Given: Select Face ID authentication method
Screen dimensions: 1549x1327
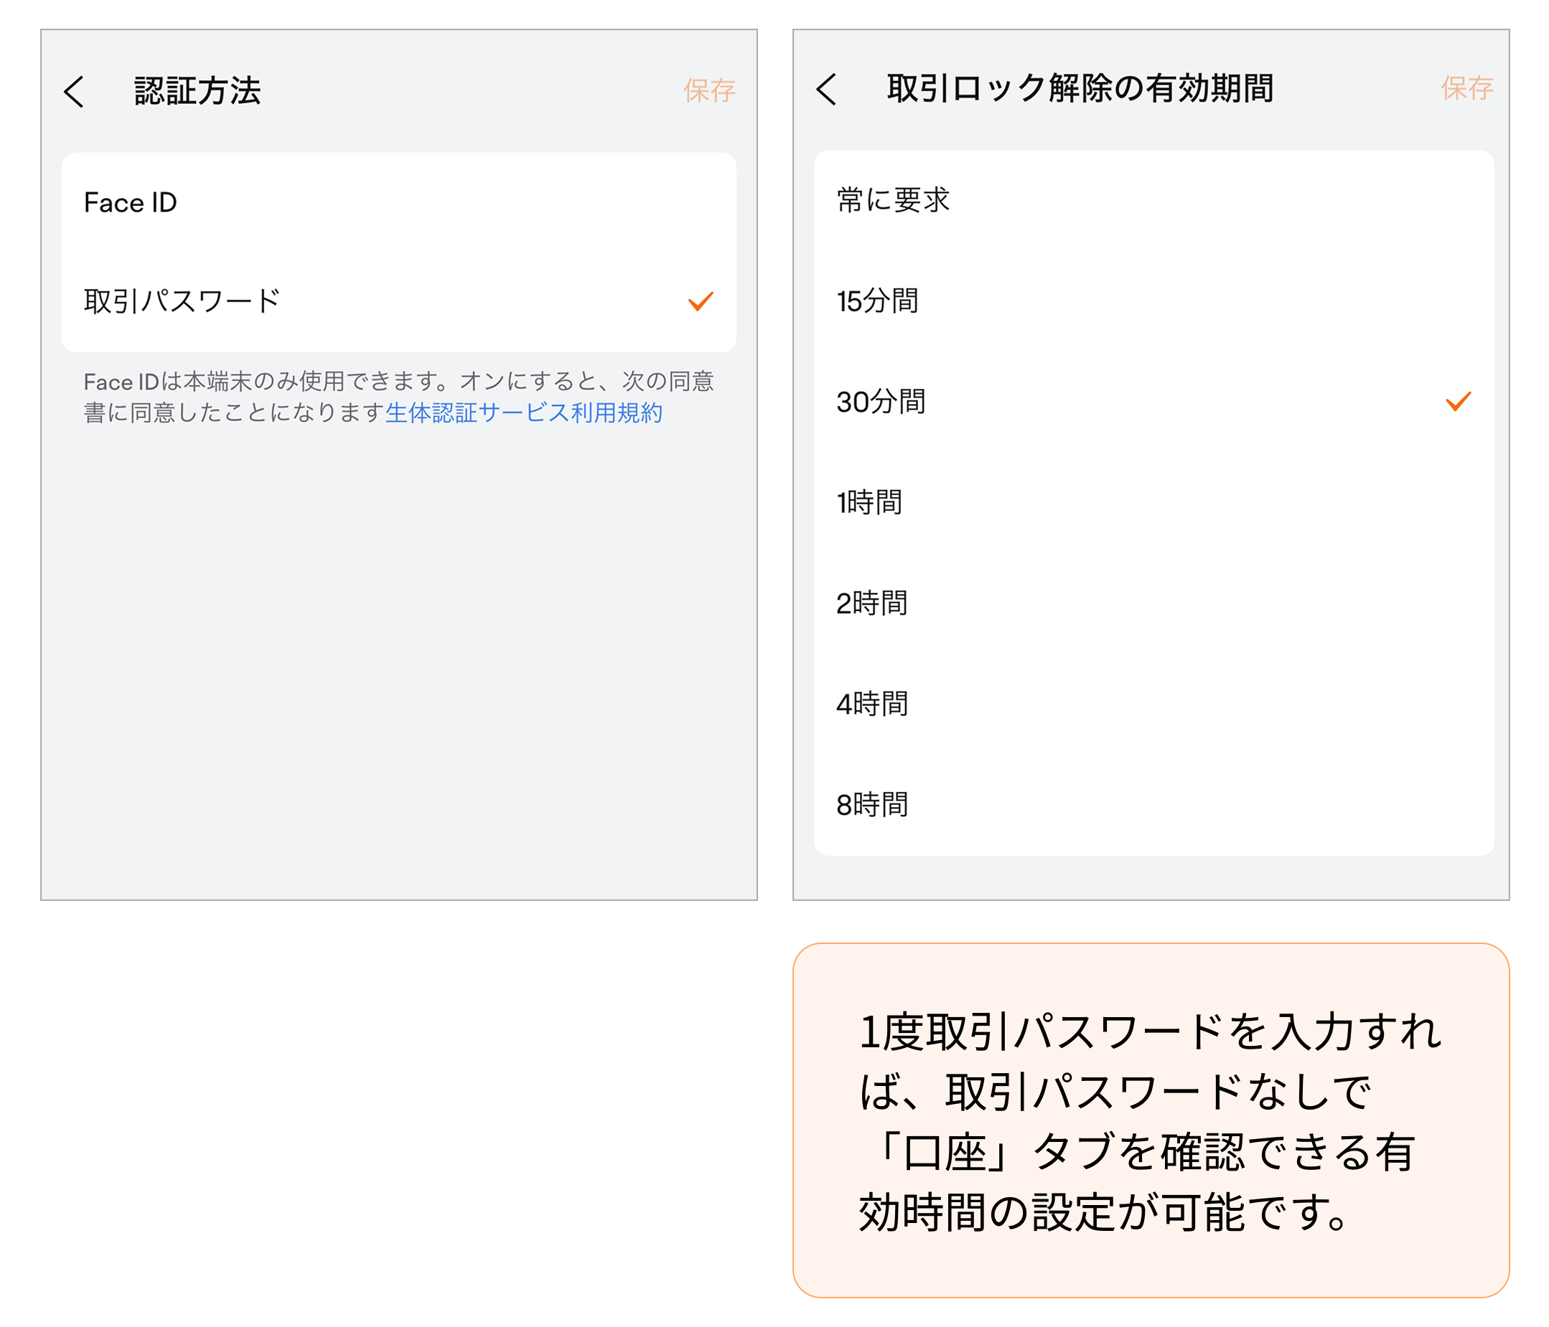Looking at the screenshot, I should click(x=131, y=202).
